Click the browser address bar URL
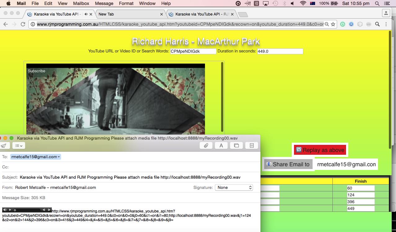 coord(180,24)
